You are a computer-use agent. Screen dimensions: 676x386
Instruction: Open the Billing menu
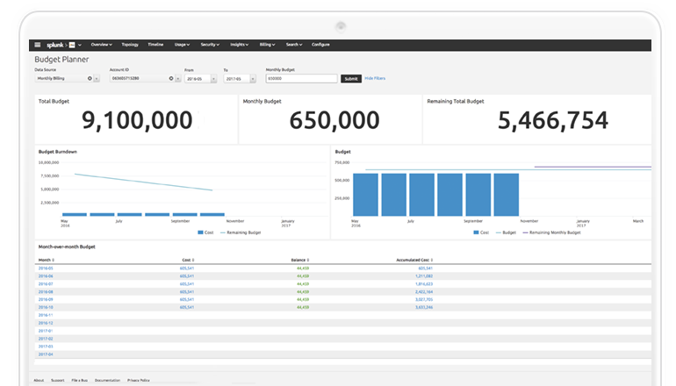click(267, 45)
